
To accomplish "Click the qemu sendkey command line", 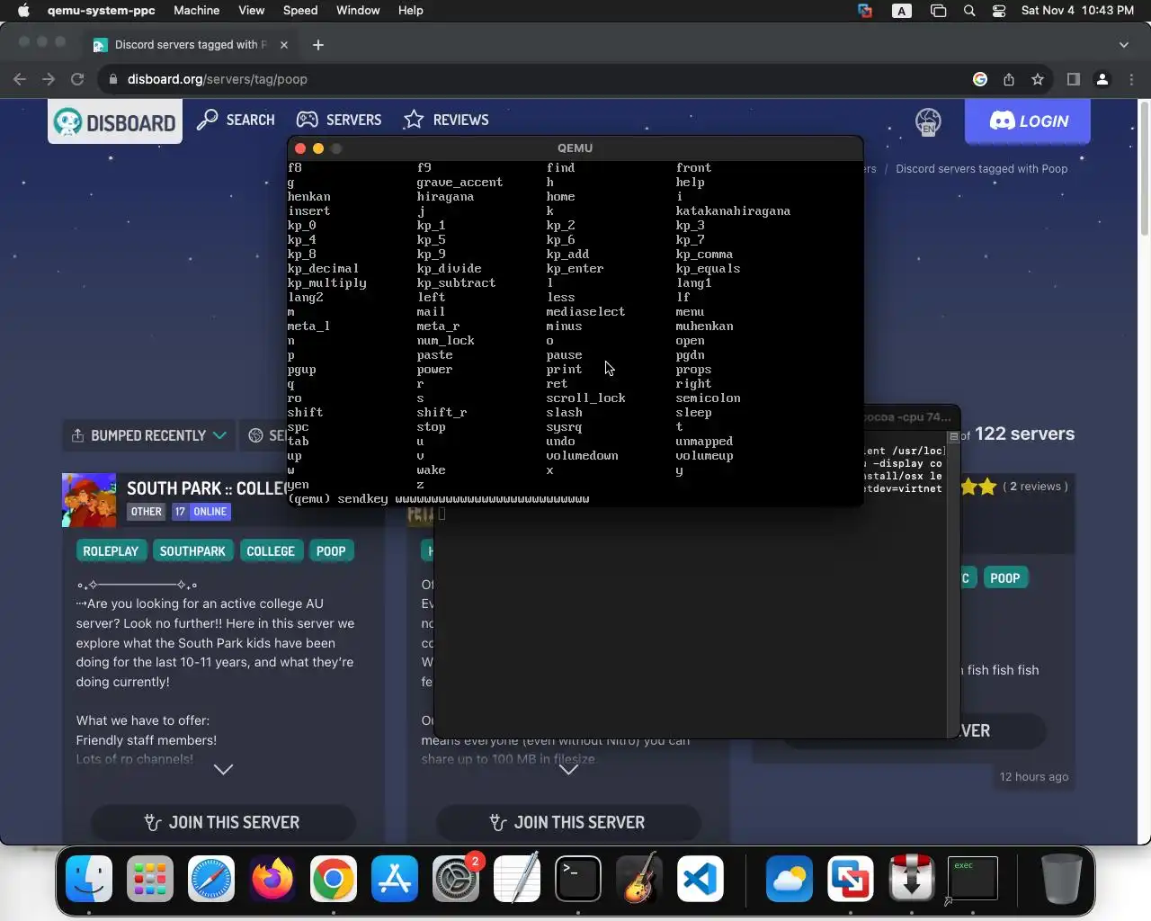I will pos(439,498).
